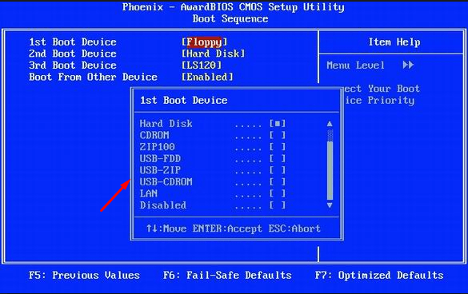
Task: Select the 3rd Boot Device menu label
Action: click(73, 66)
